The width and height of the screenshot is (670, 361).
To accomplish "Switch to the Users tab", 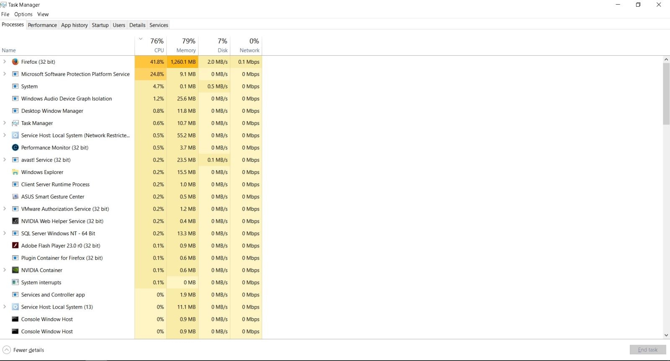I will pos(119,25).
